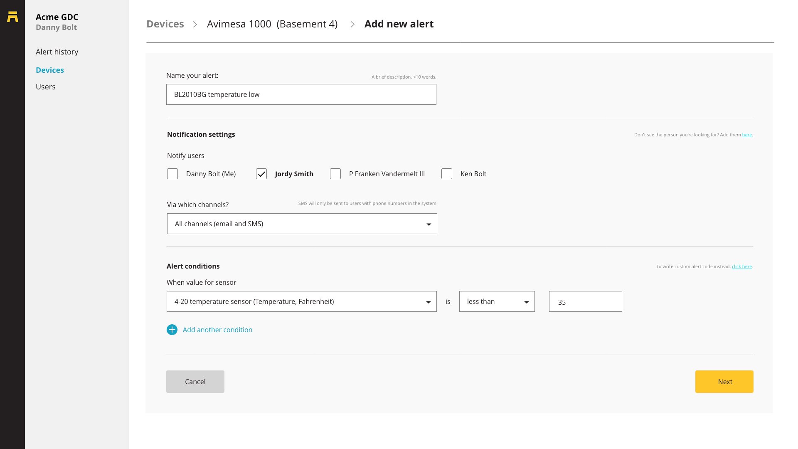Click the Jordy Smith name label
Screen dimensions: 798x449
294,174
